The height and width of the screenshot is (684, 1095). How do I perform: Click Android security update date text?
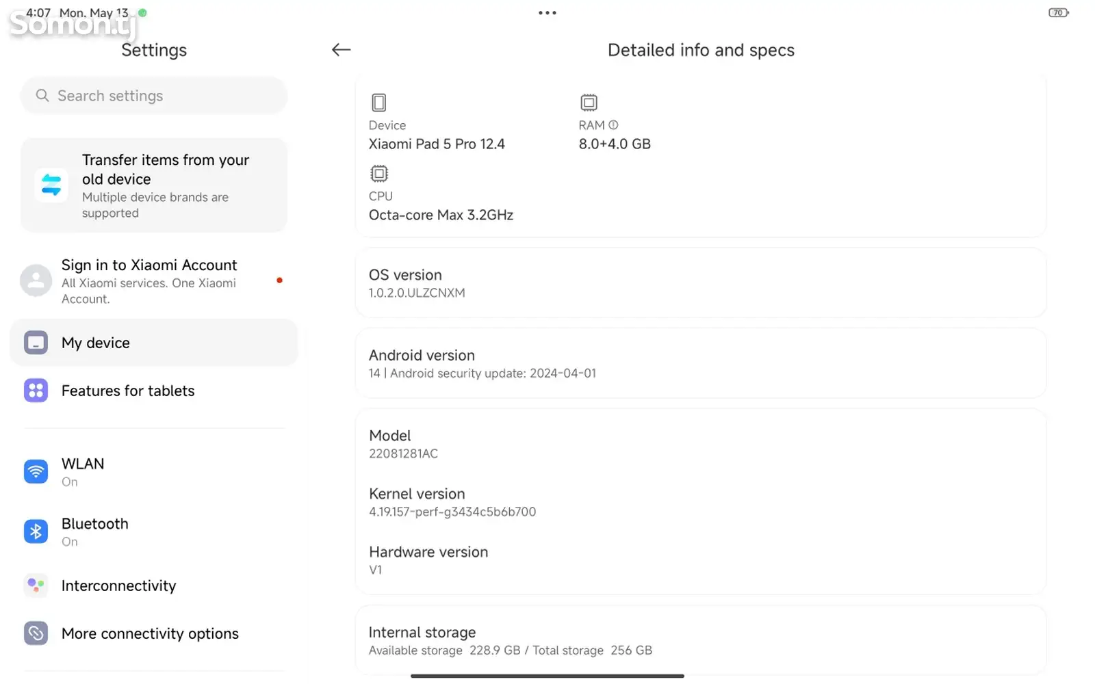pos(493,373)
